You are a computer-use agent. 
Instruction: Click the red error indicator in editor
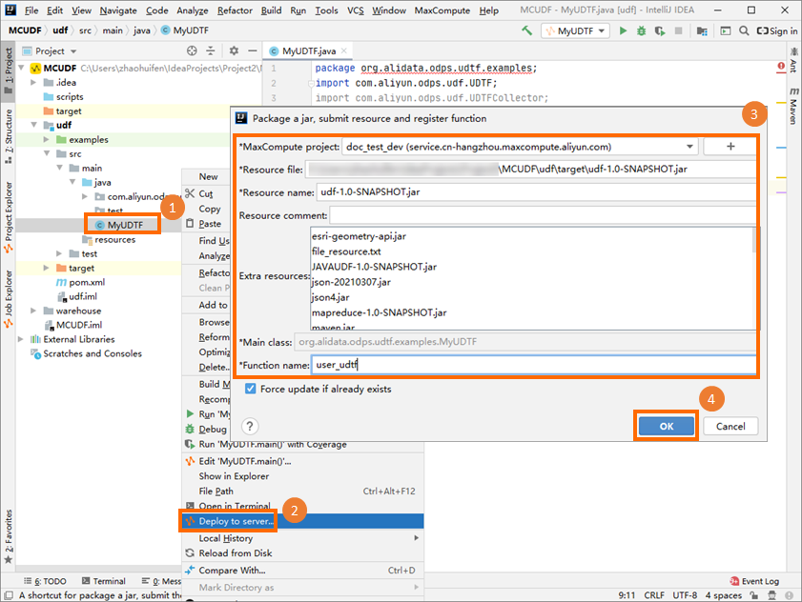781,66
